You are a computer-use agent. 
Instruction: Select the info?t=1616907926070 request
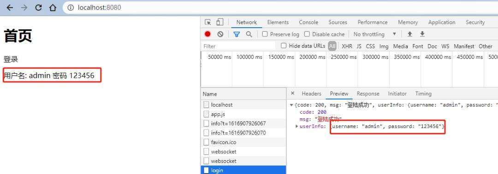click(x=243, y=133)
